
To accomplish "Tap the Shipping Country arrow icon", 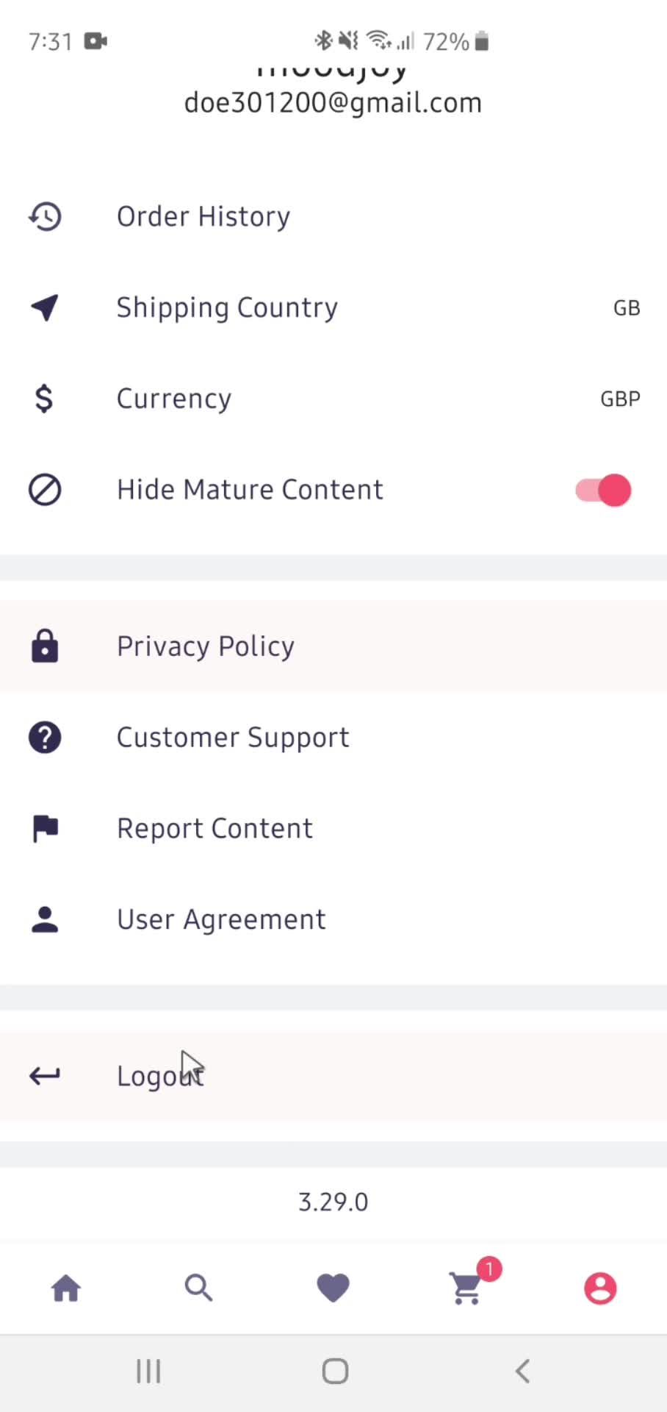I will [45, 307].
